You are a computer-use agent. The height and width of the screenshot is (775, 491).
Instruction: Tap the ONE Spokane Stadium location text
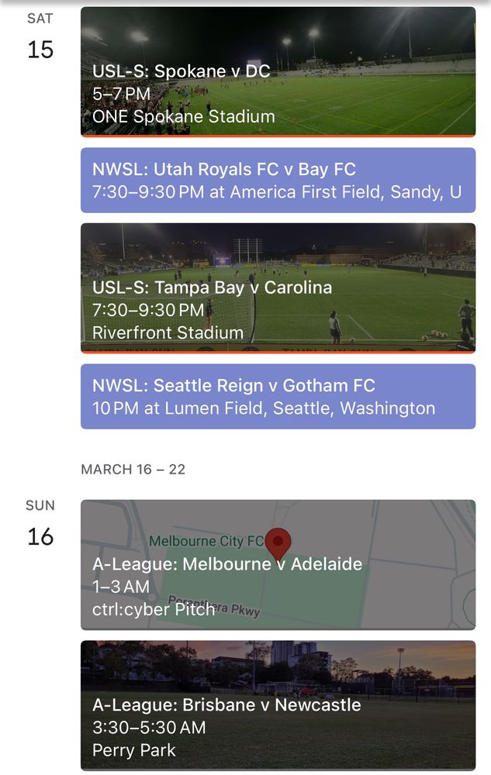click(x=183, y=117)
